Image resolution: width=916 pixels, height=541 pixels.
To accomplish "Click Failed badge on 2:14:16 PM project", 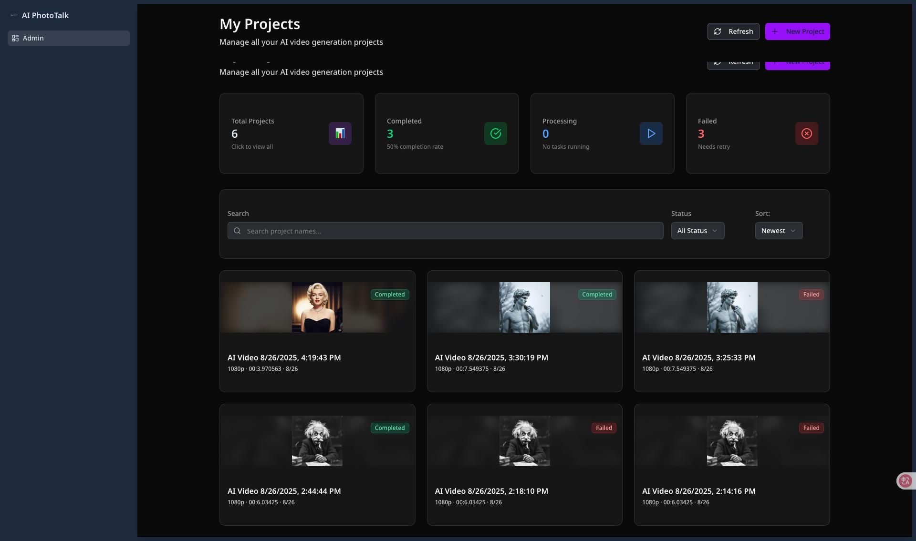I will pyautogui.click(x=811, y=428).
